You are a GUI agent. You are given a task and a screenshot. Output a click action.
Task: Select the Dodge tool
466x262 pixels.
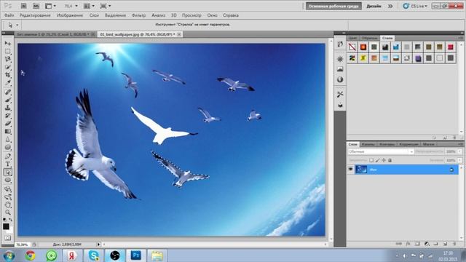8,147
